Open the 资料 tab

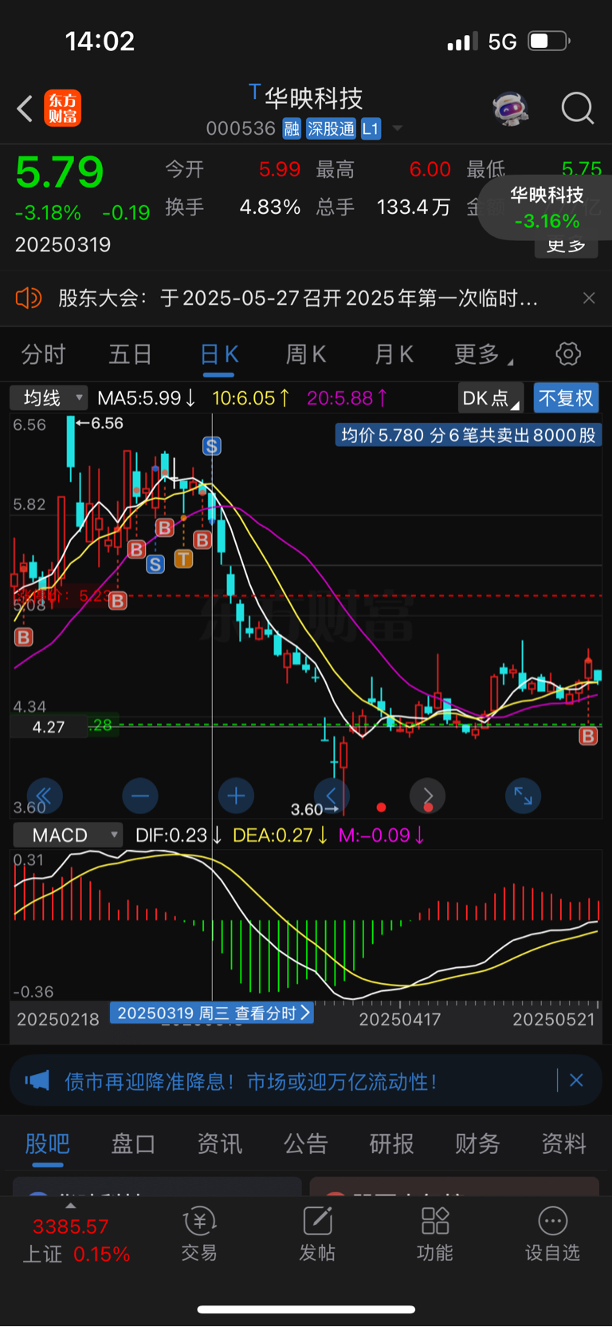coord(563,1143)
